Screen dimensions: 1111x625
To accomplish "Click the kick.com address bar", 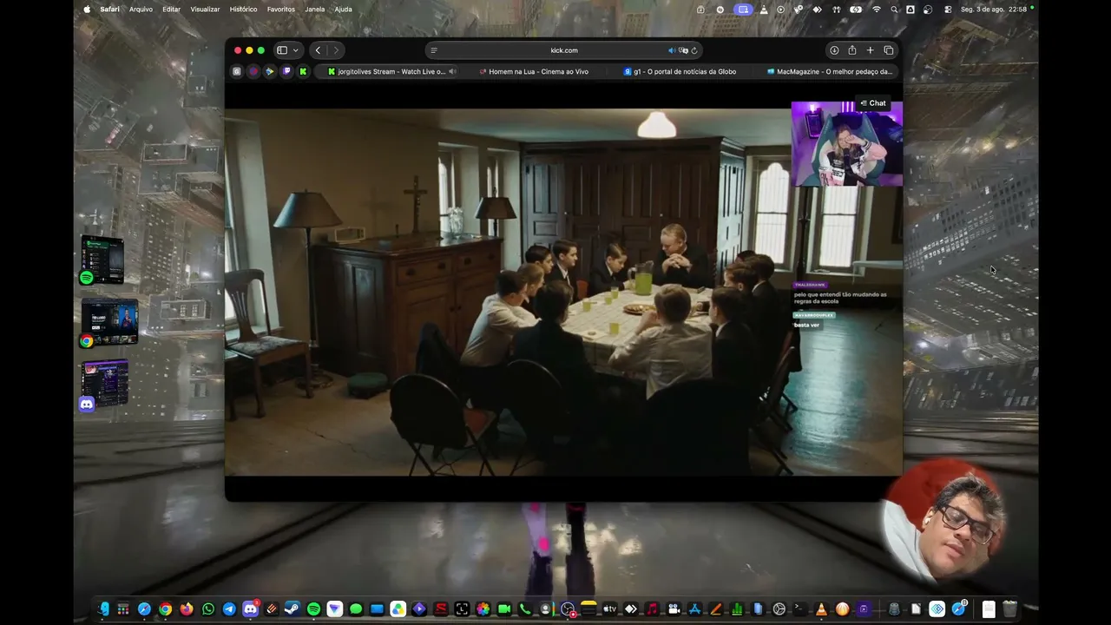I will click(564, 50).
